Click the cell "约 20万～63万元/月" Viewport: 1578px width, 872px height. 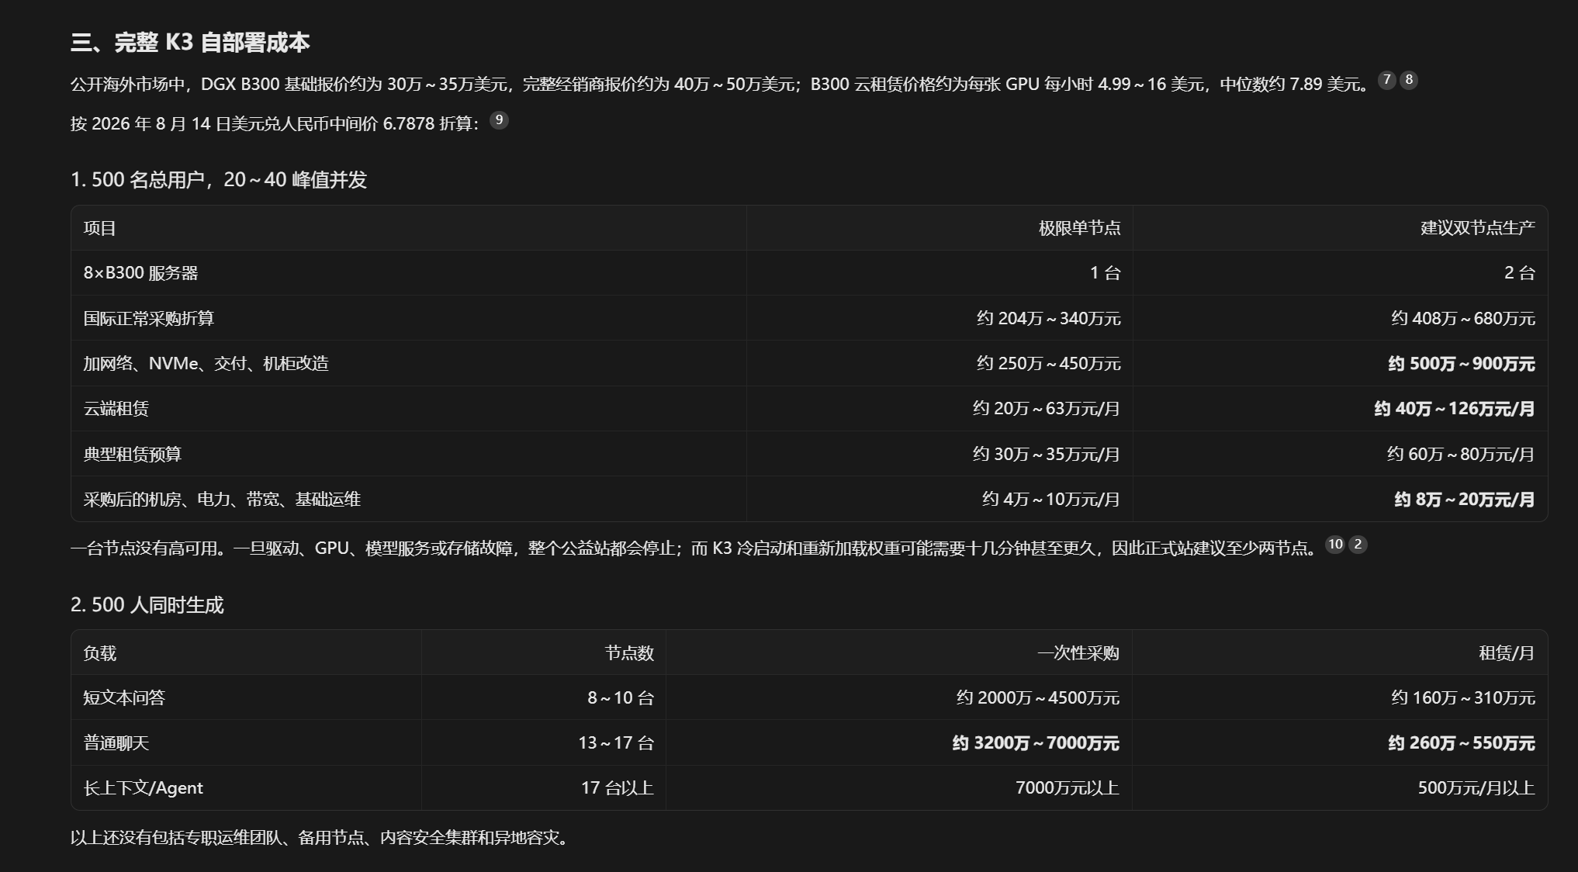[x=1047, y=409]
